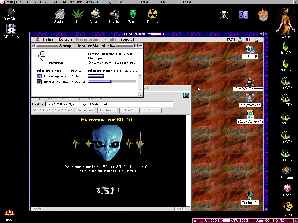The height and width of the screenshot is (223, 298).
Task: Launch Games from the Amiga dock
Action: 133,14
